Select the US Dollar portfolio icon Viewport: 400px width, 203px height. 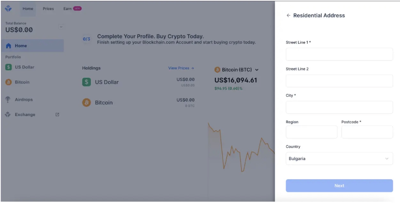tap(8, 67)
